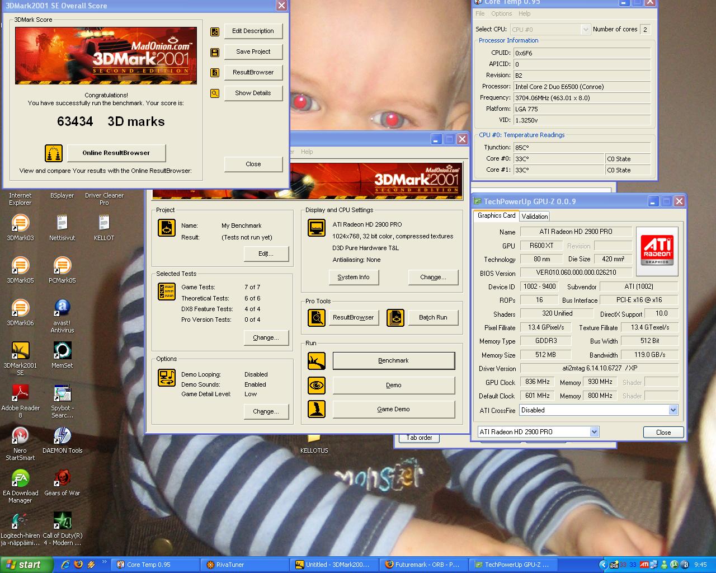Open the ATI CrossFire dropdown in GPU-Z
The image size is (716, 573).
(673, 410)
